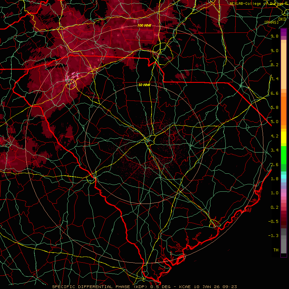This screenshot has width=289, height=289.
Task: Click the DKD label above the color scale
Action: pos(282,19)
